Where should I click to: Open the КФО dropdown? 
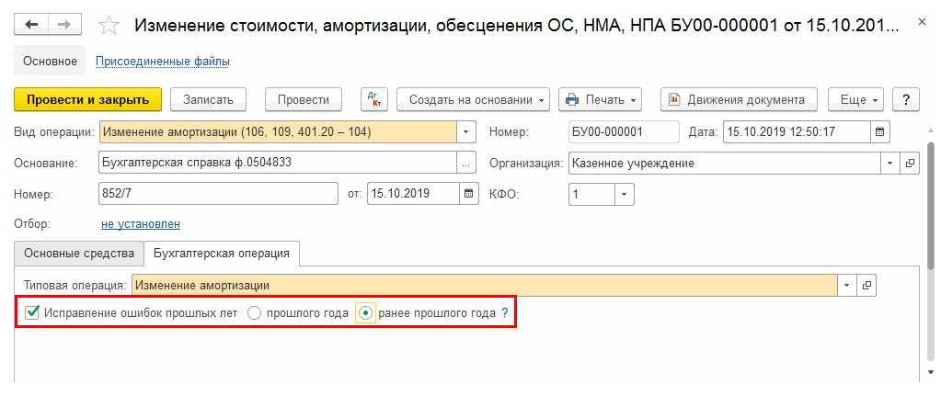[x=625, y=194]
